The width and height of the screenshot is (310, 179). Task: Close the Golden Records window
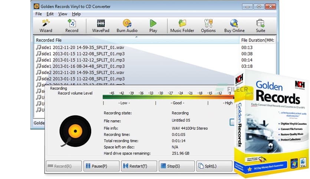pos(270,7)
